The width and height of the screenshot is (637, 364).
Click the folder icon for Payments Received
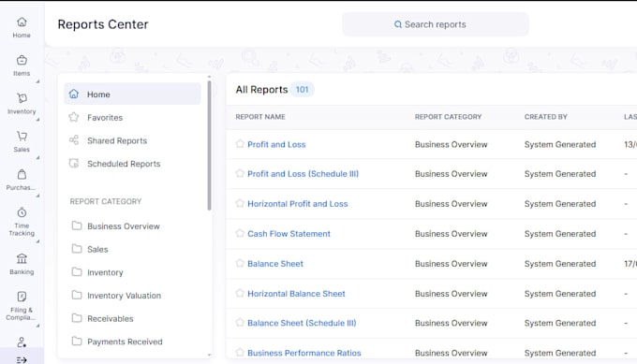coord(77,342)
